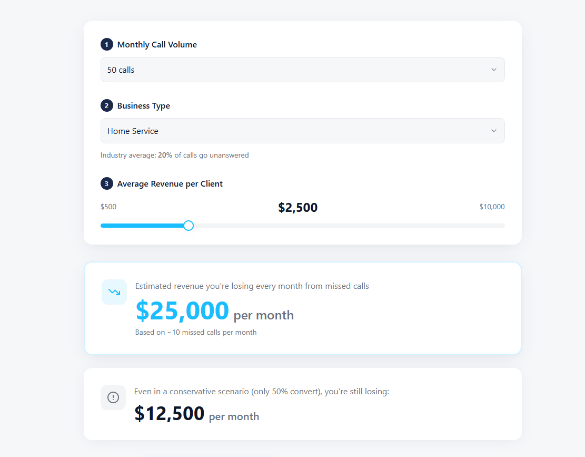Click the $12,500 conservative estimate figure
Image resolution: width=585 pixels, height=457 pixels.
169,414
